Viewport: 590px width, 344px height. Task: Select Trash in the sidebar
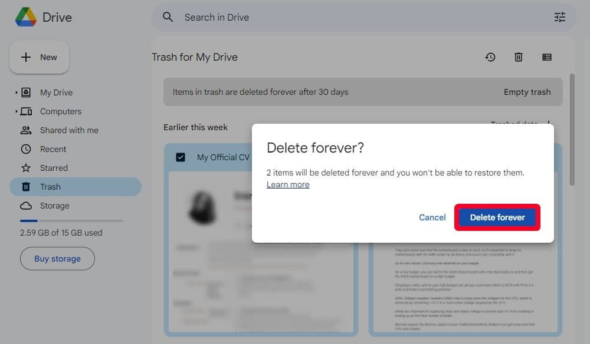click(x=50, y=187)
